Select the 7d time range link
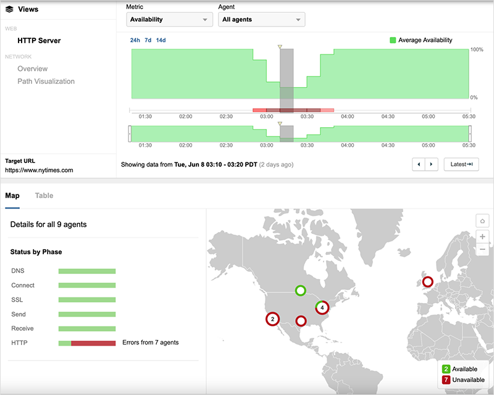This screenshot has height=395, width=494. pyautogui.click(x=148, y=40)
